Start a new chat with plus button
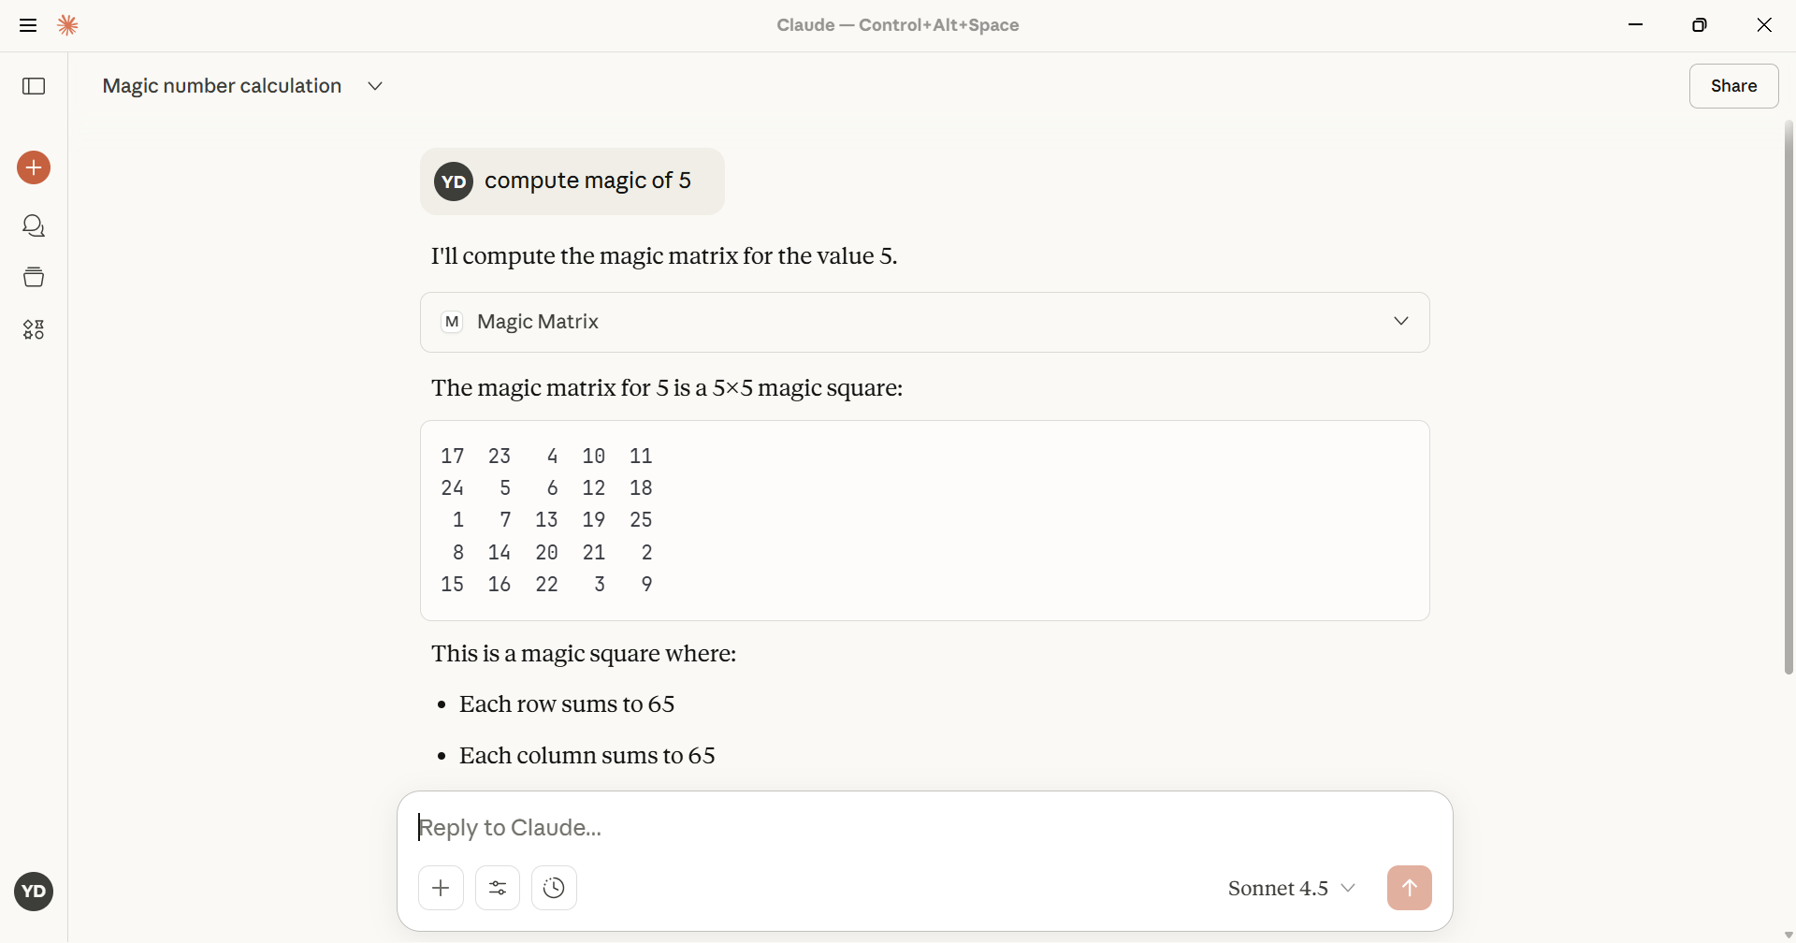 click(x=34, y=167)
